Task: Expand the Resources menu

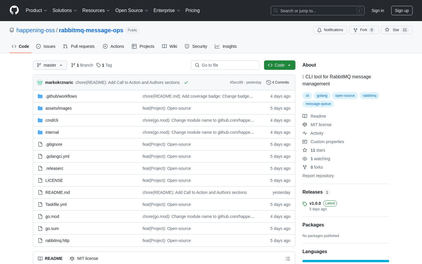Action: [96, 11]
